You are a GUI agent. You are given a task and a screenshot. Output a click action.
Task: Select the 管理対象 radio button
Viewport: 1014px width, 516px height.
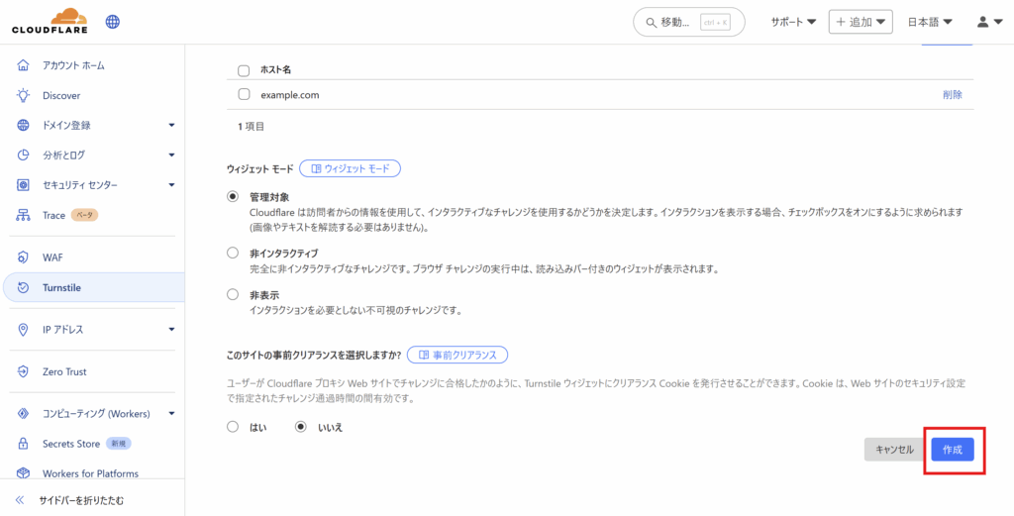click(x=233, y=196)
